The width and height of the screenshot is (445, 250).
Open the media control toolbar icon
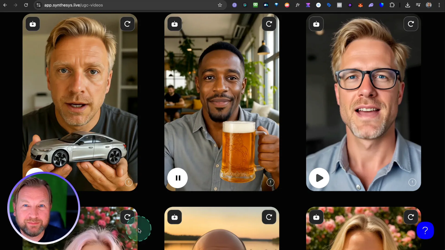click(x=418, y=5)
